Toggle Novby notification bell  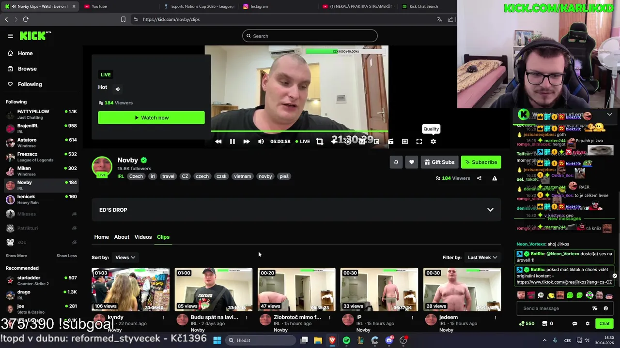pyautogui.click(x=396, y=162)
